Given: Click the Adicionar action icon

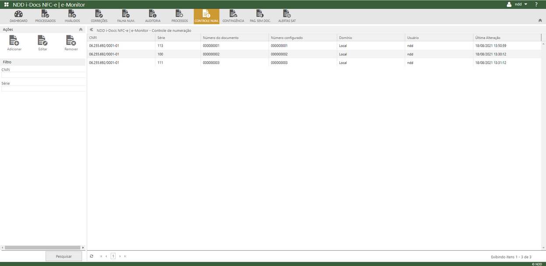Looking at the screenshot, I should (14, 42).
